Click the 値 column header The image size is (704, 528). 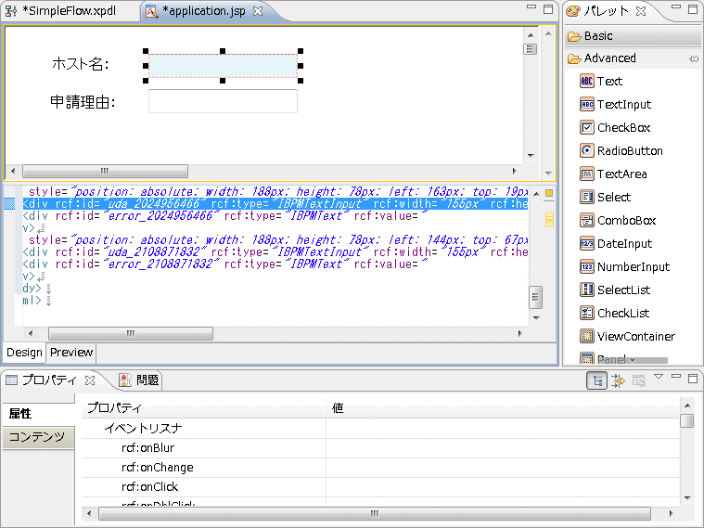point(503,408)
